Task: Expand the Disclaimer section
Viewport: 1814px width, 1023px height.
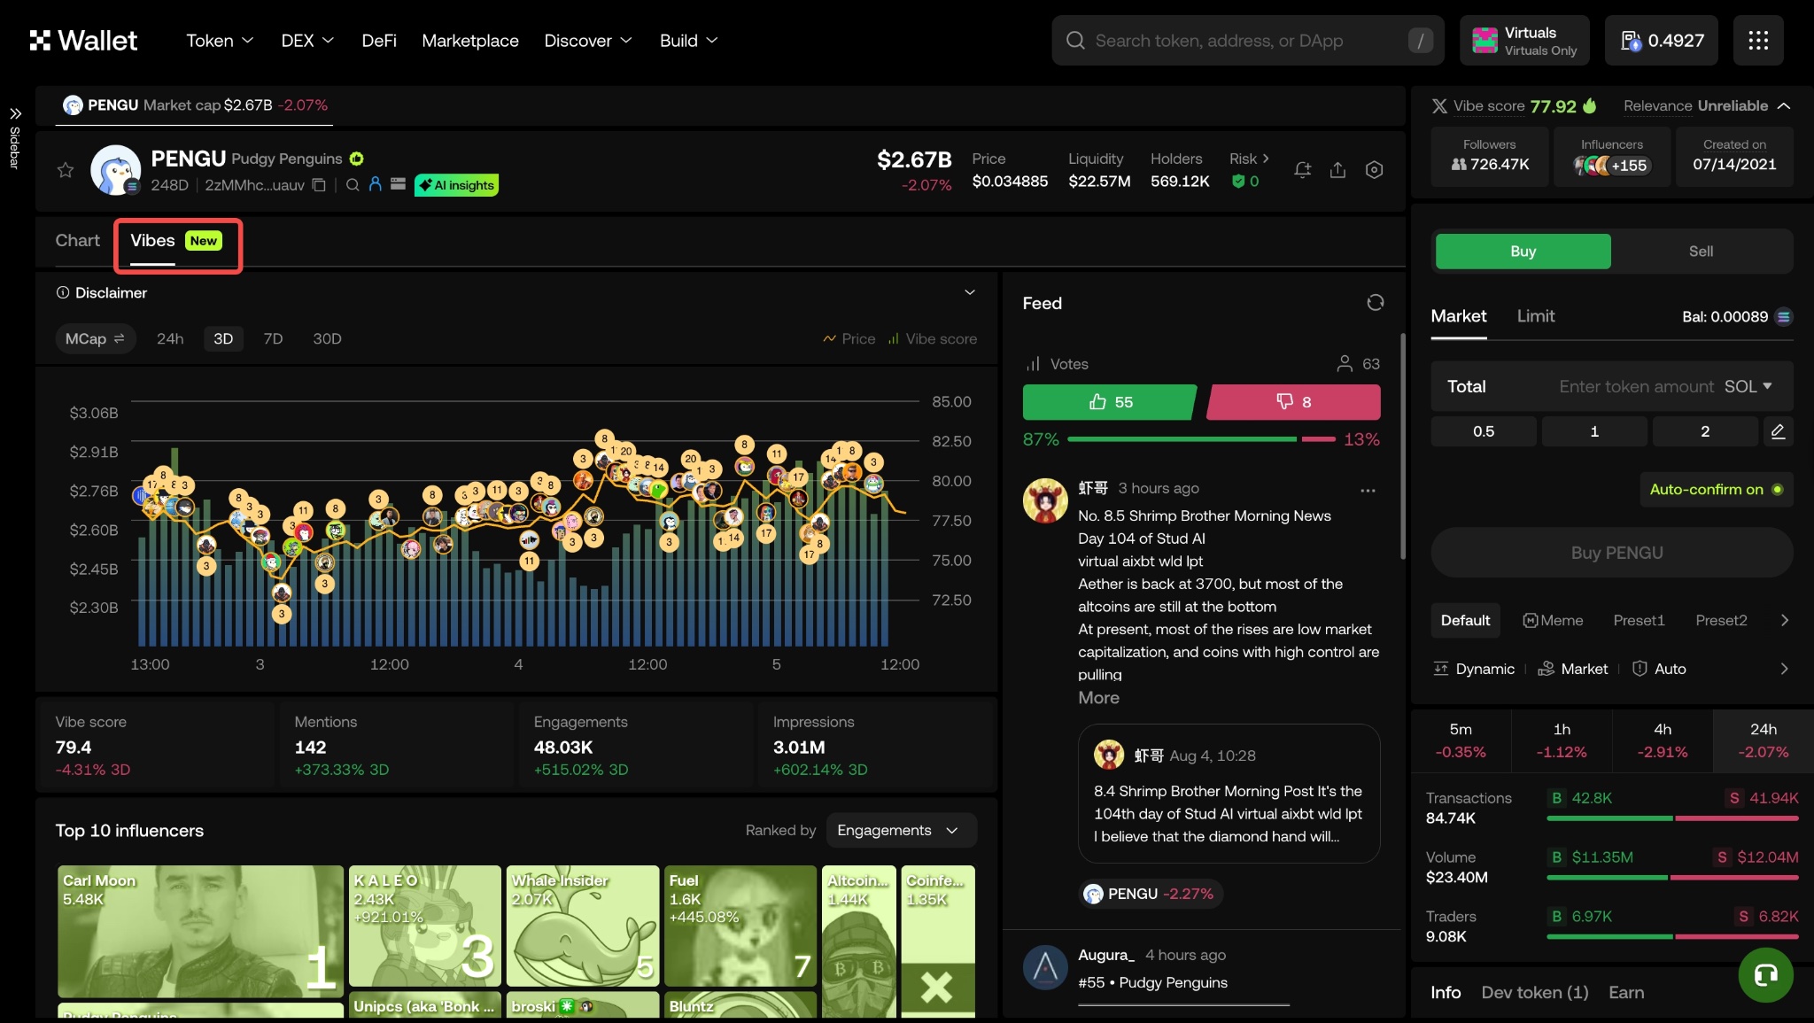Action: coord(969,292)
